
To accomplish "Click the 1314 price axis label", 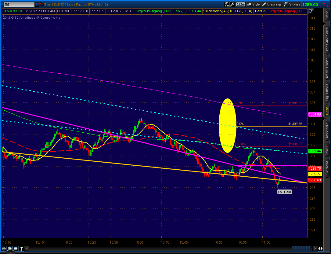I will pos(311,18).
